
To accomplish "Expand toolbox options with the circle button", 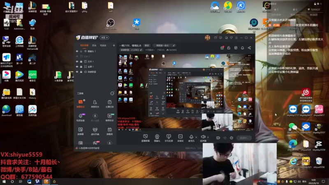I will pyautogui.click(x=112, y=93).
